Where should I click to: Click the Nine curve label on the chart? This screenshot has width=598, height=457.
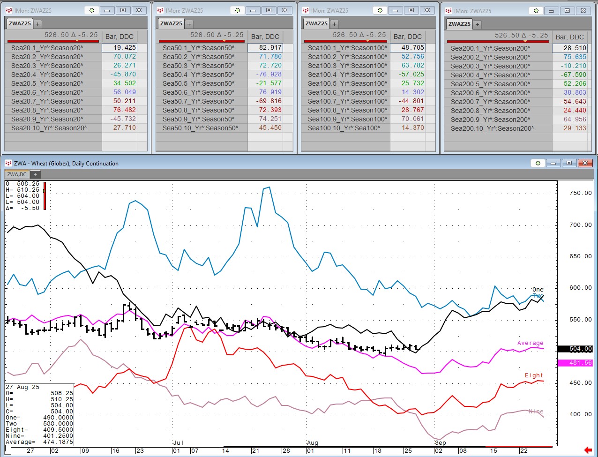click(536, 412)
